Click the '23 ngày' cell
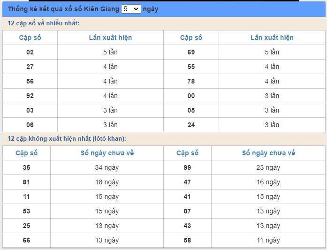This screenshot has width=327, height=250. coord(268,167)
